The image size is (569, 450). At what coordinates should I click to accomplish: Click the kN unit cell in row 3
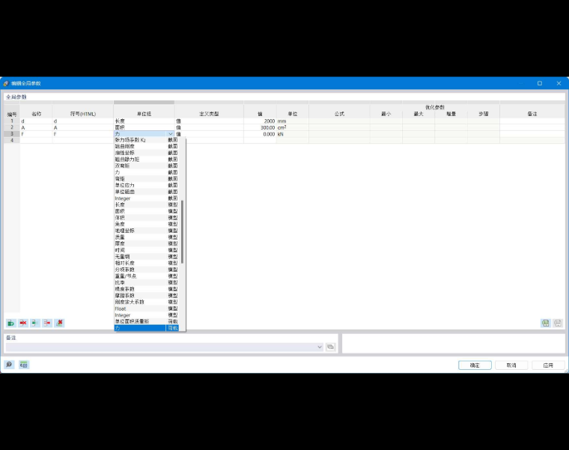click(x=293, y=134)
